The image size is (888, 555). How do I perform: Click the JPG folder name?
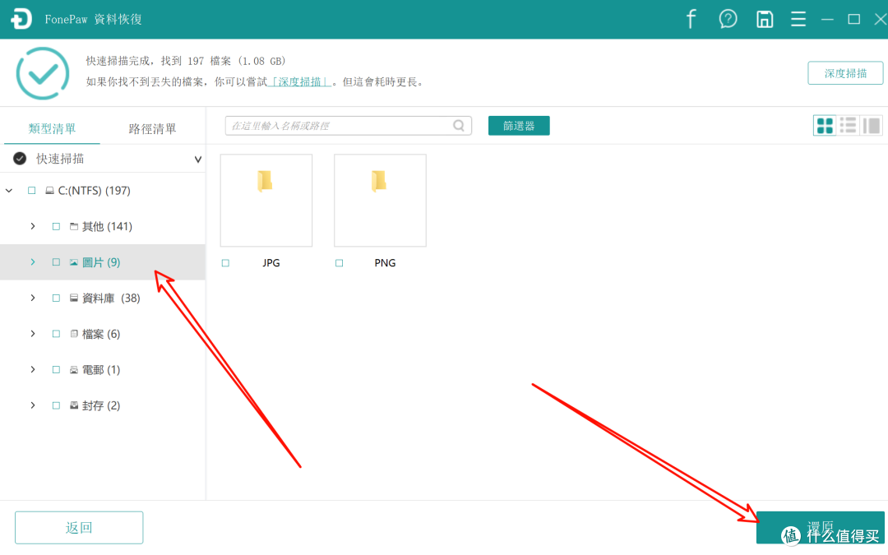coord(271,263)
